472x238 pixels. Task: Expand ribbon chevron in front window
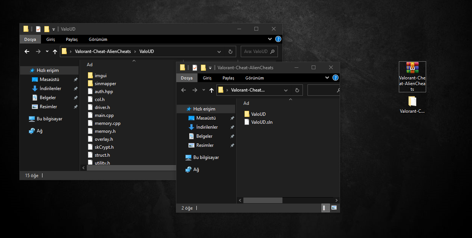(328, 78)
